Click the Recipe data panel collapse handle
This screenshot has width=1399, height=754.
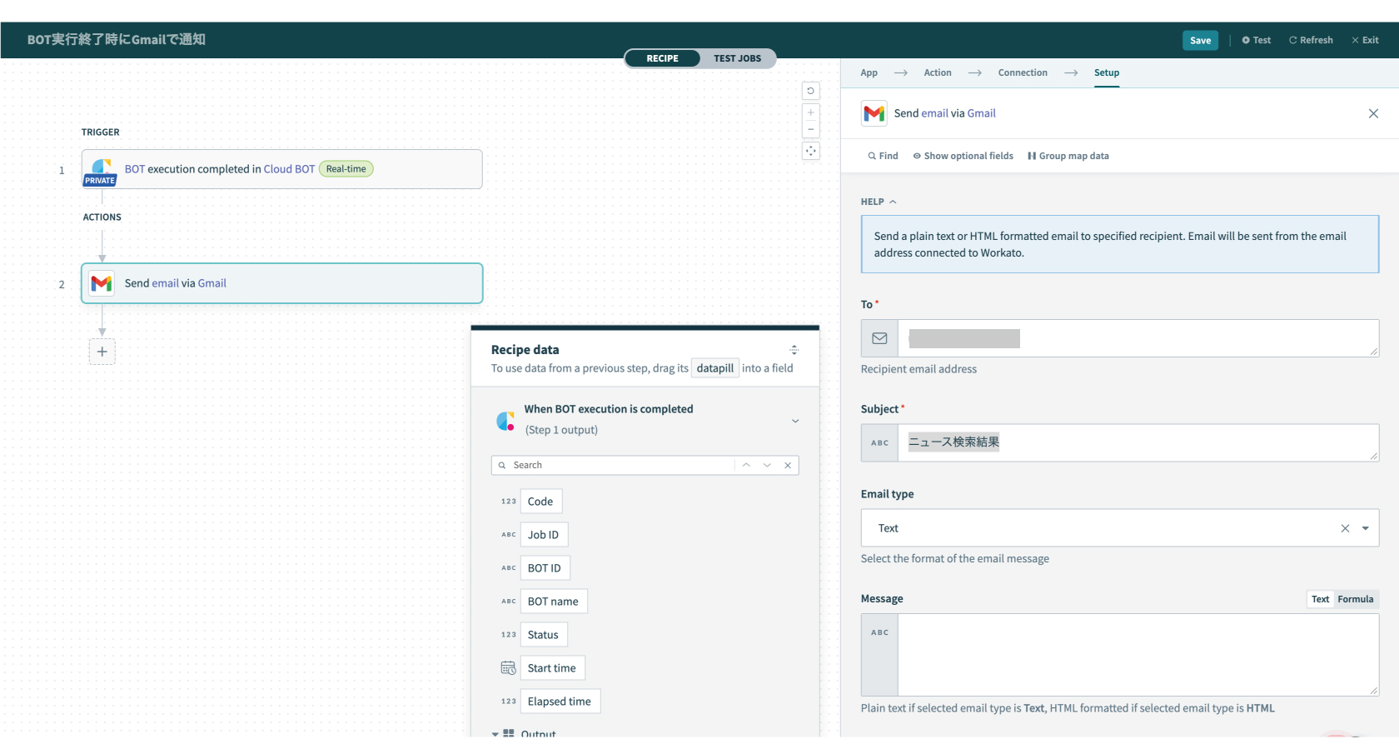[x=794, y=350]
